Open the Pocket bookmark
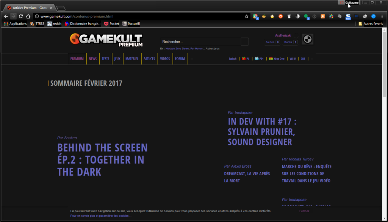 [x=112, y=24]
